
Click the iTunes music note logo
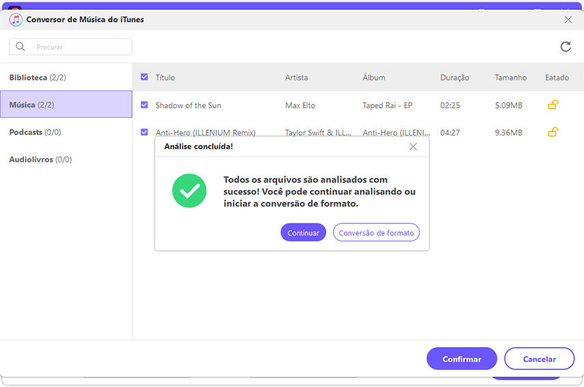click(16, 20)
